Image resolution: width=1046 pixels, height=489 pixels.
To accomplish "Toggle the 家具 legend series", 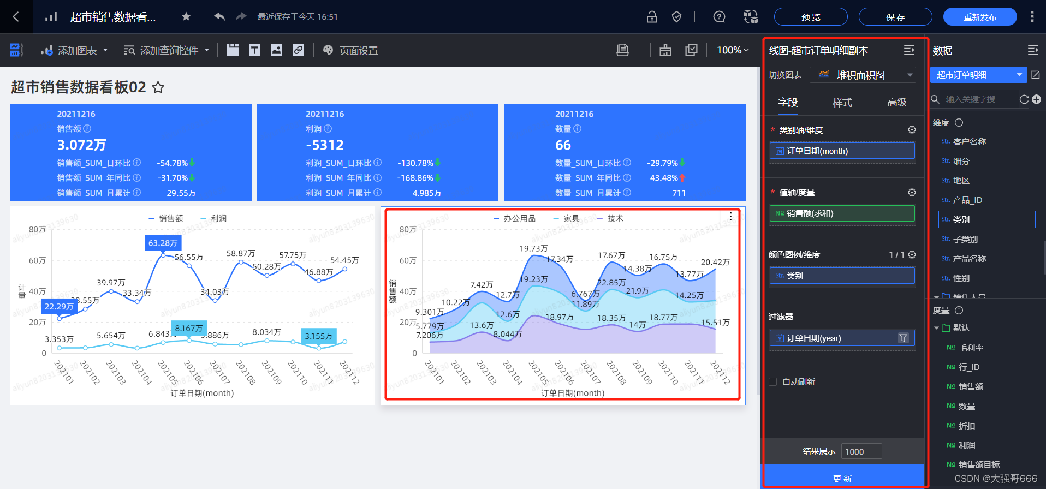I will point(566,218).
